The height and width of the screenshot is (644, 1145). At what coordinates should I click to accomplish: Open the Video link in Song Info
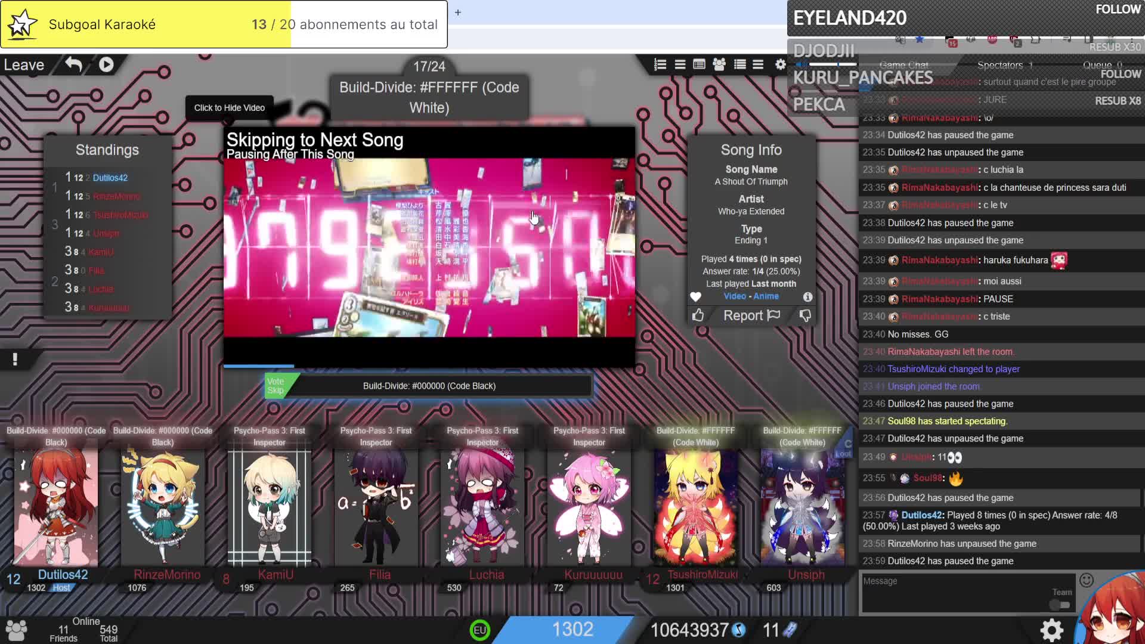point(735,296)
